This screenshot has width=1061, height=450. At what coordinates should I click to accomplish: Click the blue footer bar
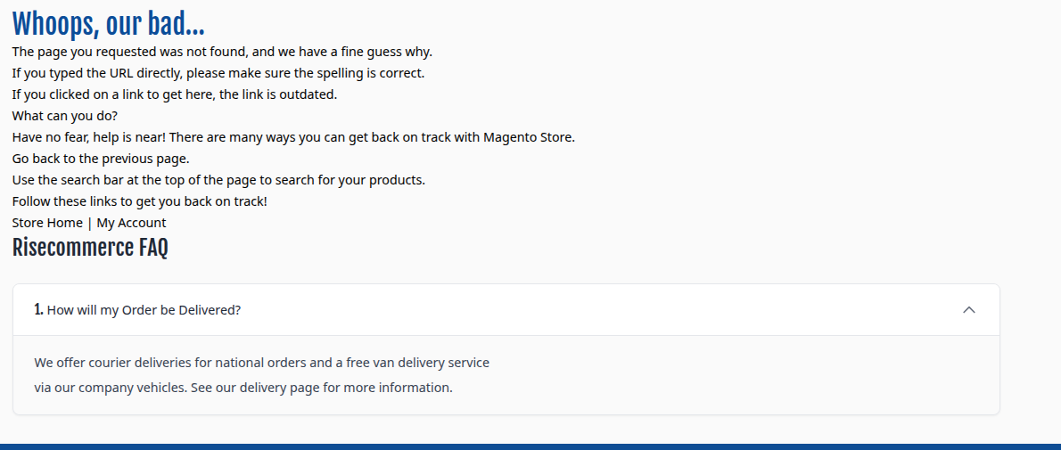(530, 446)
